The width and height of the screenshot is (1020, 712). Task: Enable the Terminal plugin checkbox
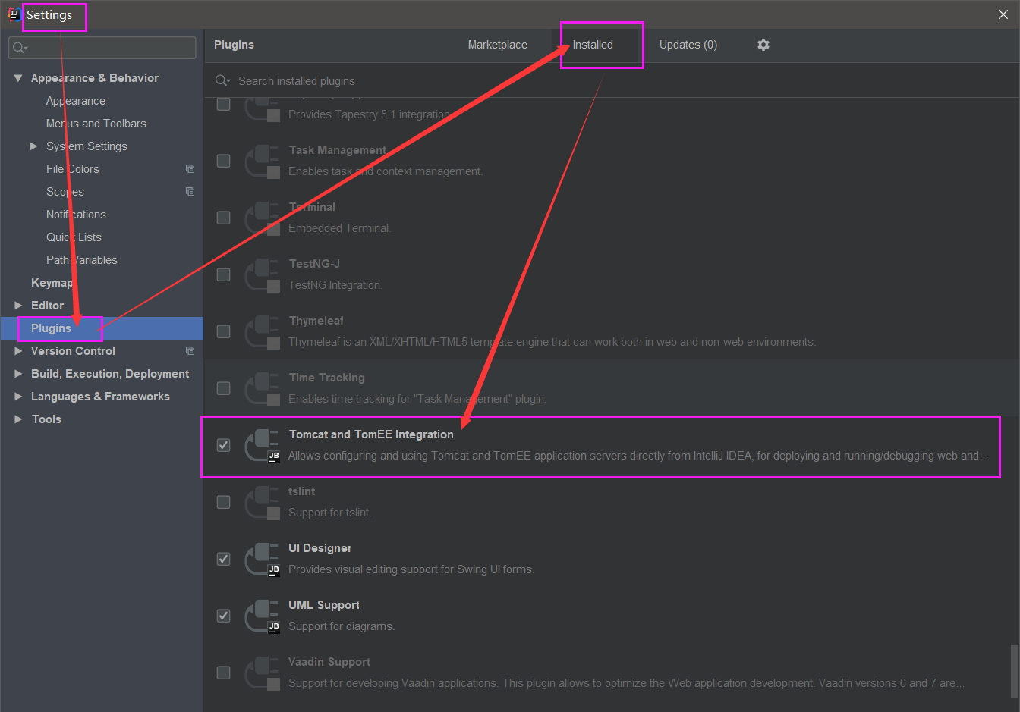(x=223, y=218)
